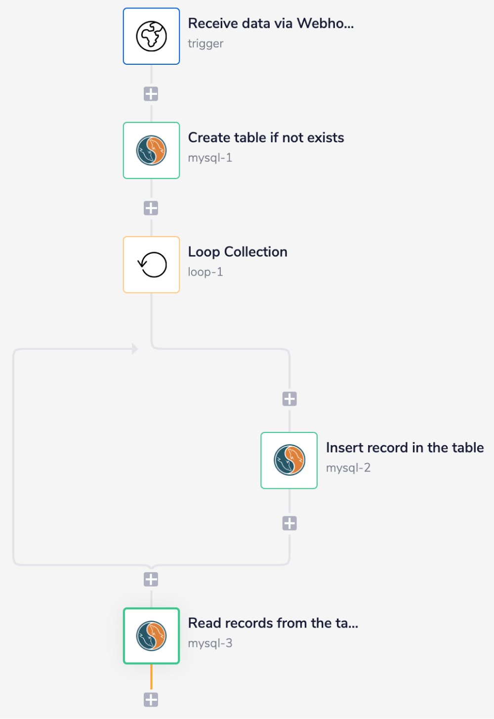
Task: Select the Loop Collection step title
Action: [237, 252]
